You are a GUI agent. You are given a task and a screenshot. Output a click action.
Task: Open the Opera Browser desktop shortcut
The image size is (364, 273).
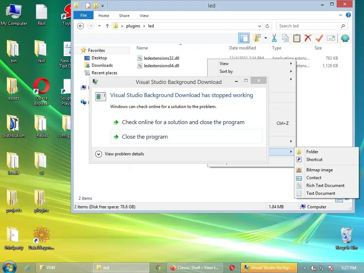[42, 92]
